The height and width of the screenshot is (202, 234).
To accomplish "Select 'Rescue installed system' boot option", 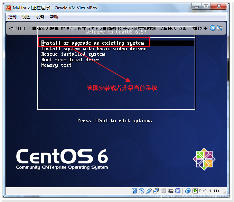I will tap(73, 54).
